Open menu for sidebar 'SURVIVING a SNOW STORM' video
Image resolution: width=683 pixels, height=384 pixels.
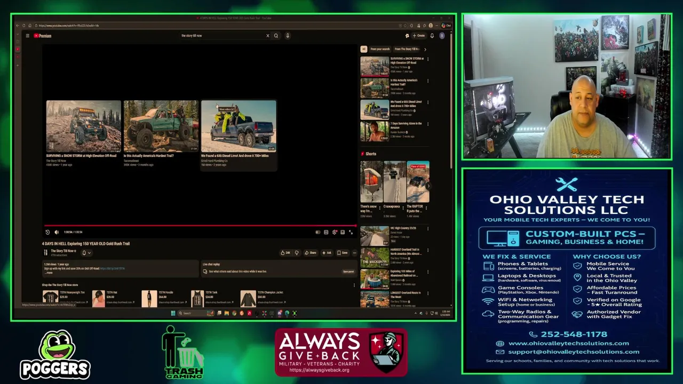[428, 59]
